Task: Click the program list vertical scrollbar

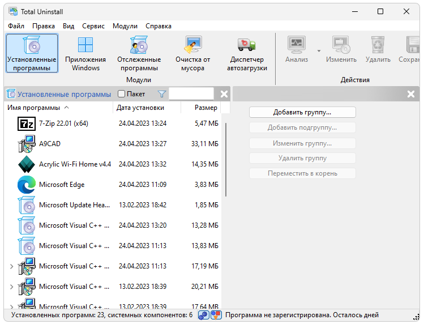Action: 226,160
